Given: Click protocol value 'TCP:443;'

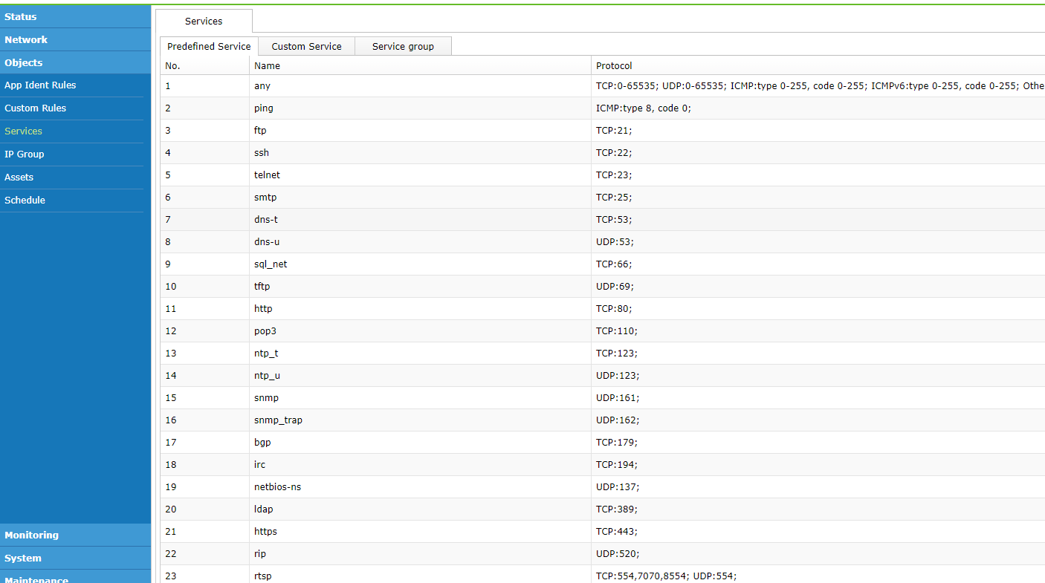Looking at the screenshot, I should pos(617,532).
